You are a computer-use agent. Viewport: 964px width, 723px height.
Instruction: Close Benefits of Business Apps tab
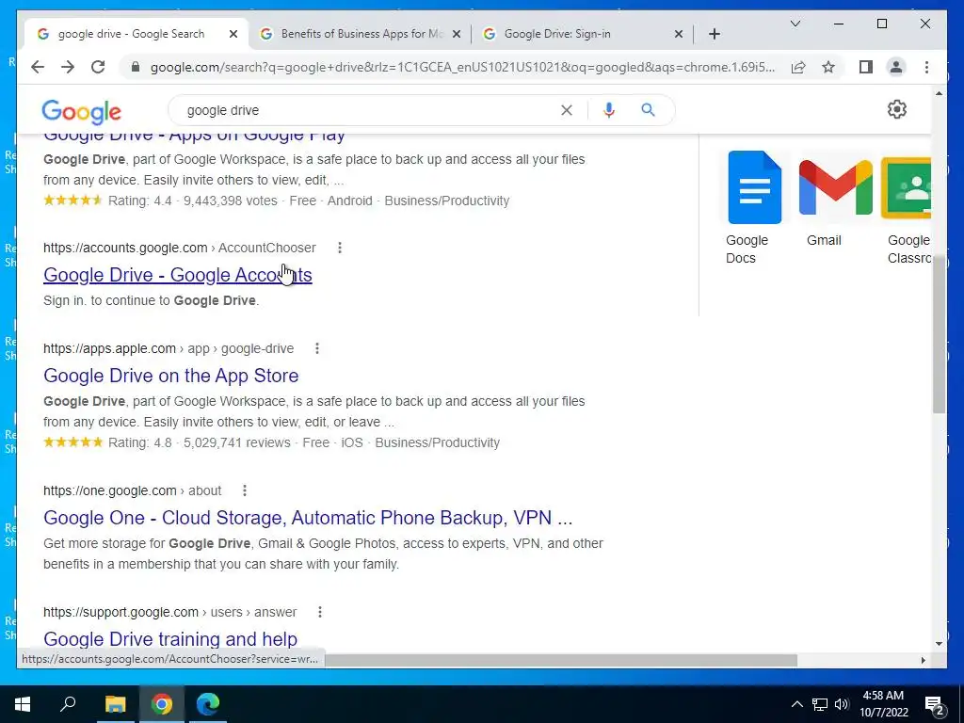click(457, 34)
